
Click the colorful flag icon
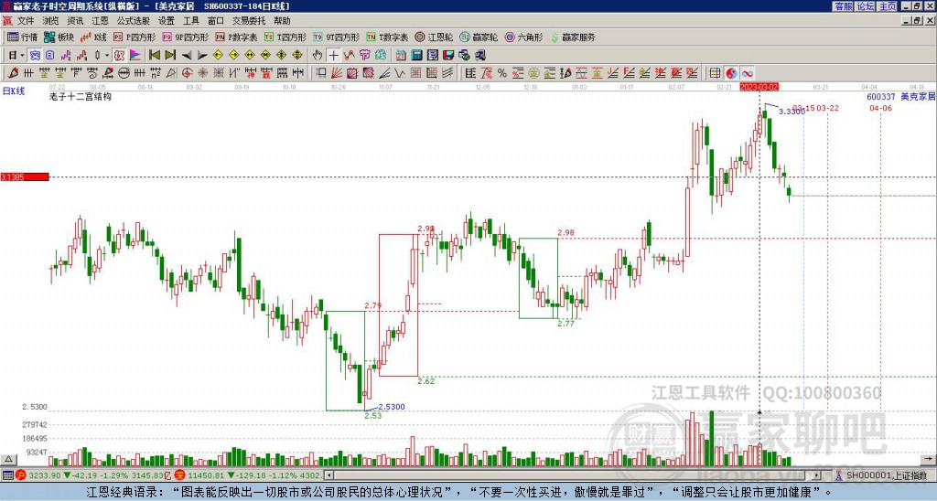point(135,56)
